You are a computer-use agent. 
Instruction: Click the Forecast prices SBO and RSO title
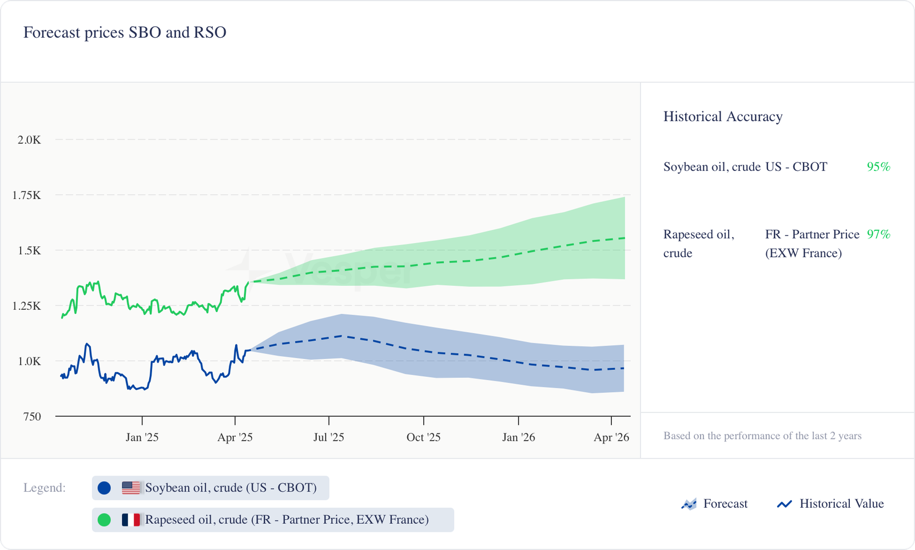tap(125, 33)
